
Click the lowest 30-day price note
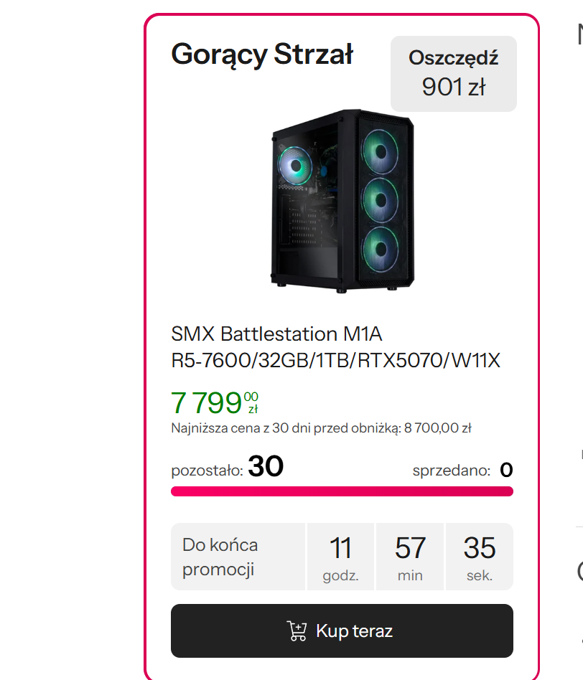coord(321,428)
